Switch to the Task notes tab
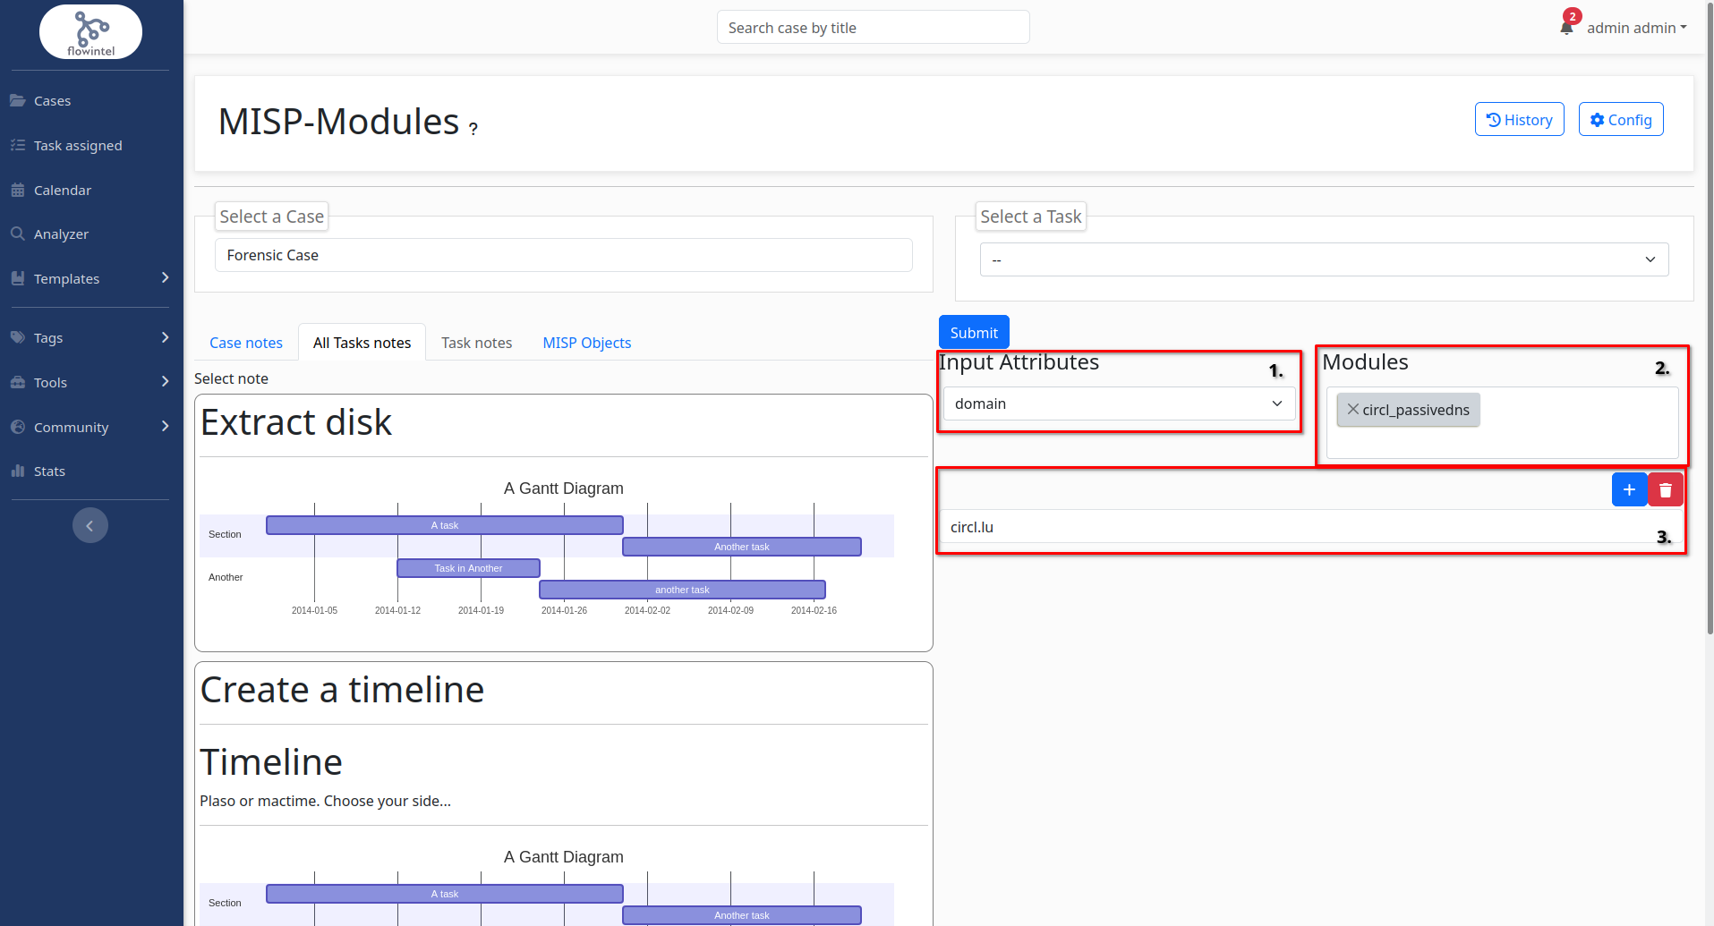The image size is (1714, 926). click(477, 343)
